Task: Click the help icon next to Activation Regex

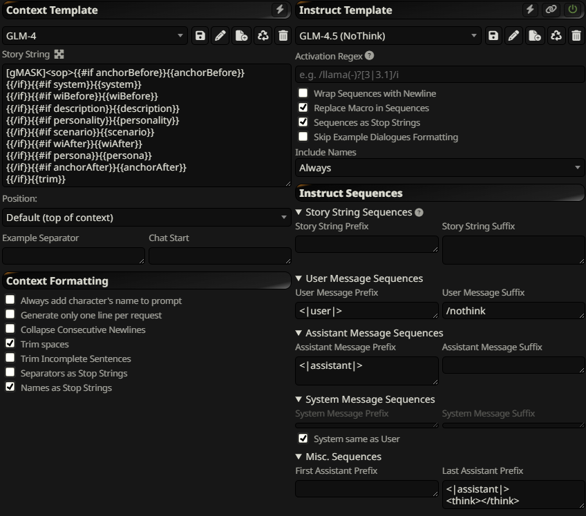Action: click(x=370, y=56)
